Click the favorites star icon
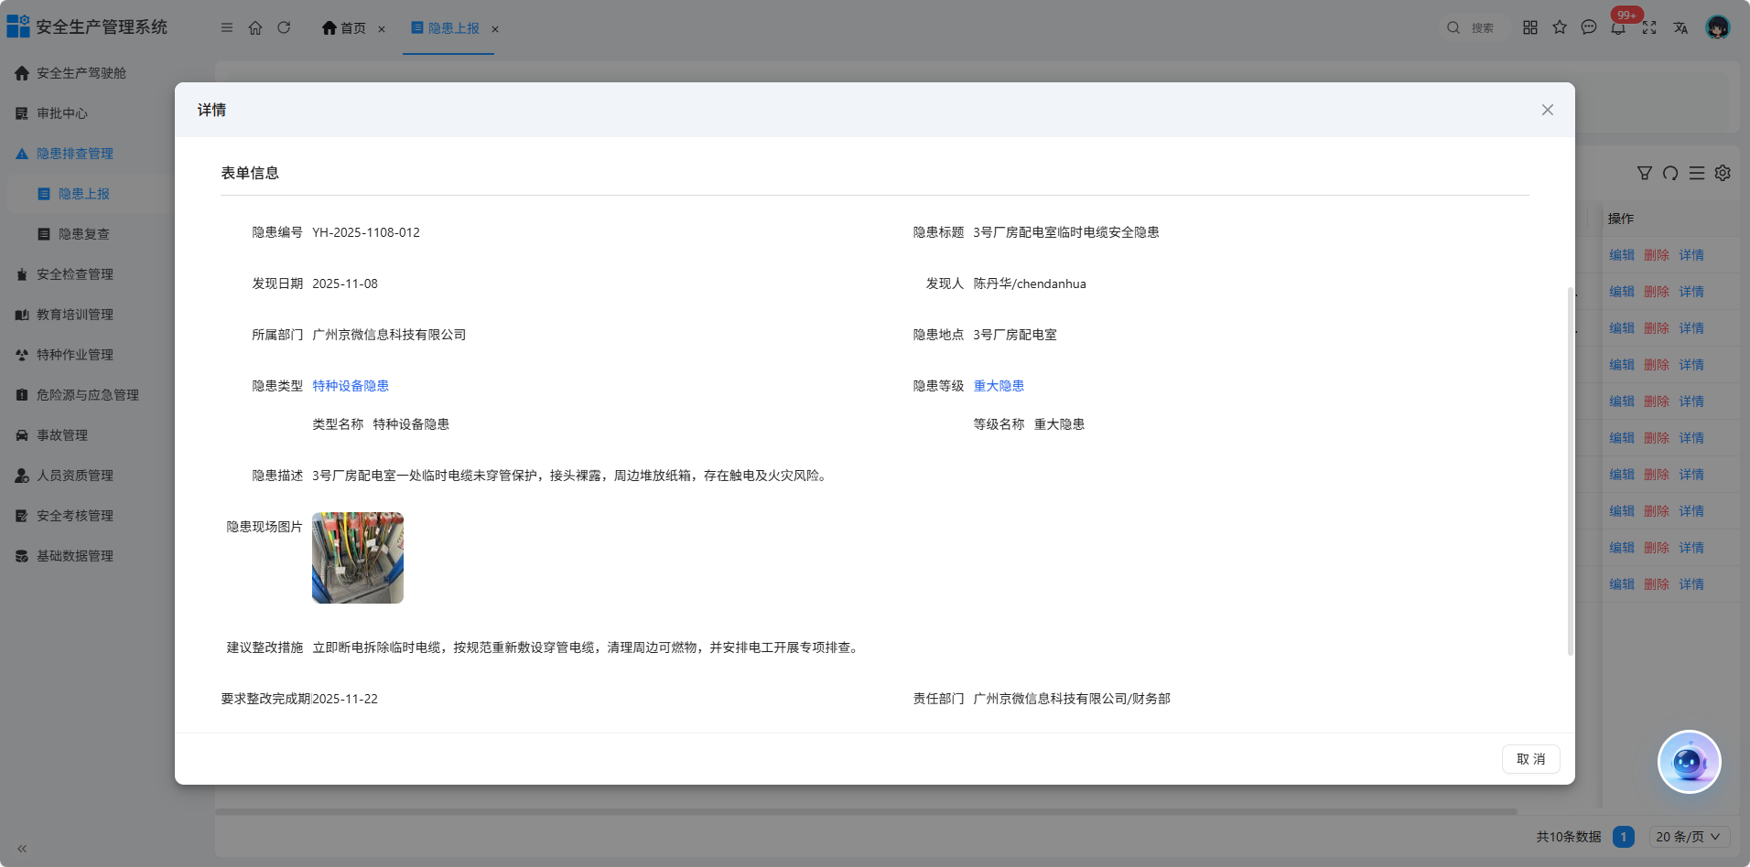The width and height of the screenshot is (1750, 867). point(1560,27)
